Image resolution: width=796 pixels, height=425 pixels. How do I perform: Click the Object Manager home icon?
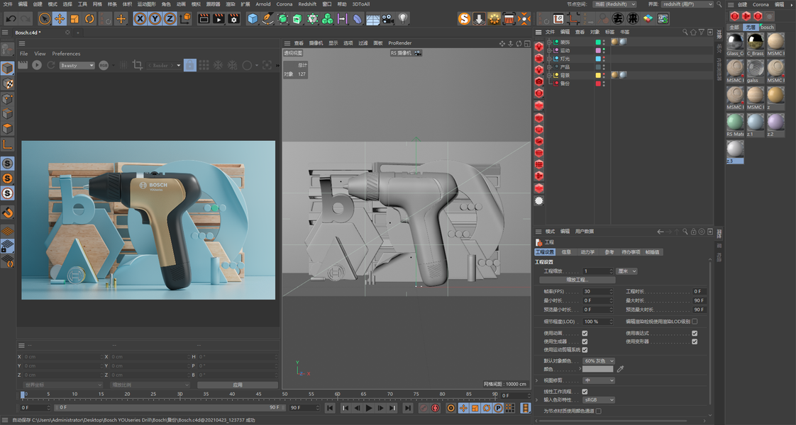(693, 32)
